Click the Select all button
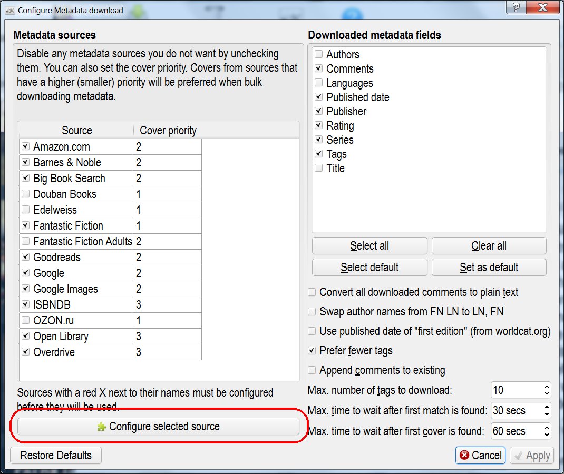Image resolution: width=564 pixels, height=474 pixels. (x=369, y=246)
